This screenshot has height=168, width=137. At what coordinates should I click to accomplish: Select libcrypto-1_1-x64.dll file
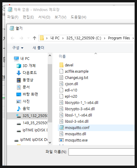[x=82, y=103]
